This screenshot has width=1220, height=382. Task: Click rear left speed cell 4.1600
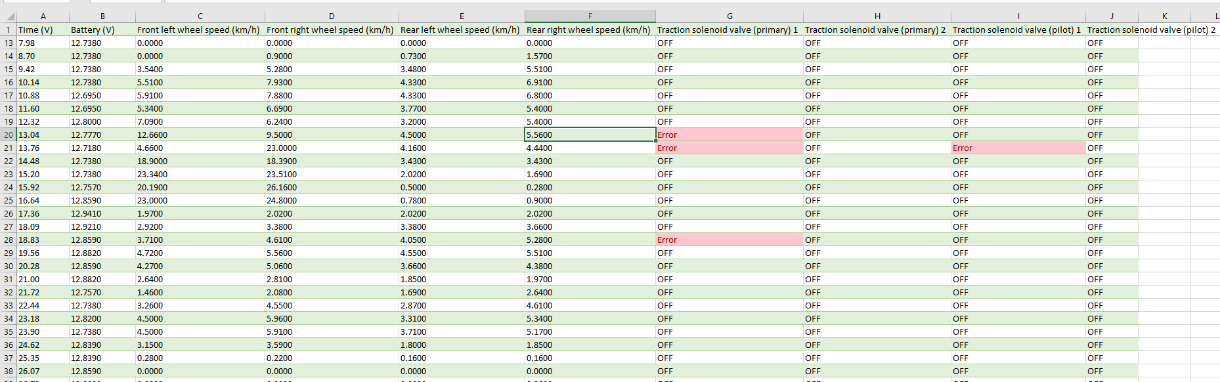click(462, 148)
